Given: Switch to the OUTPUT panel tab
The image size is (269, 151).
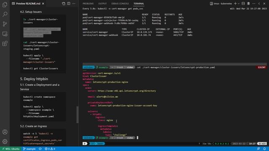Looking at the screenshot, I should [103, 4].
